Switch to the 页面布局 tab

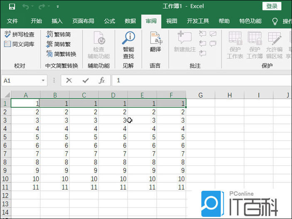pos(83,21)
